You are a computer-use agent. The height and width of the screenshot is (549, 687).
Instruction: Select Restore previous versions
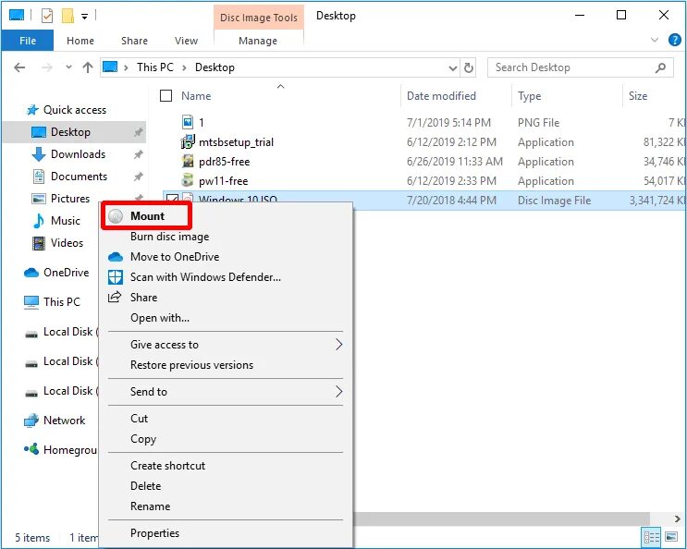click(x=192, y=365)
